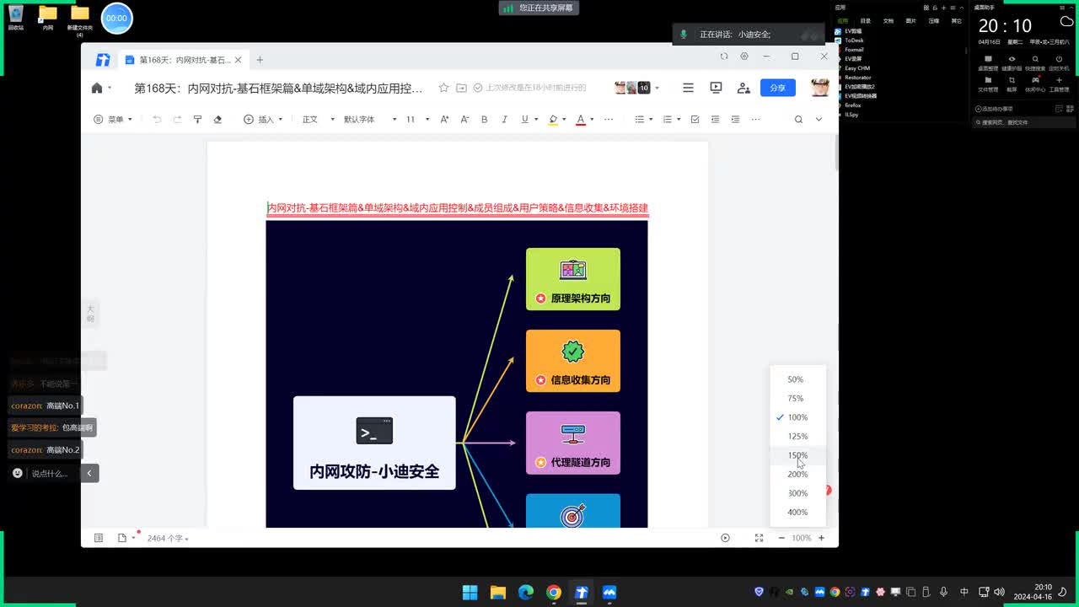Open the collaborator management icon
The height and width of the screenshot is (607, 1079).
tap(743, 88)
